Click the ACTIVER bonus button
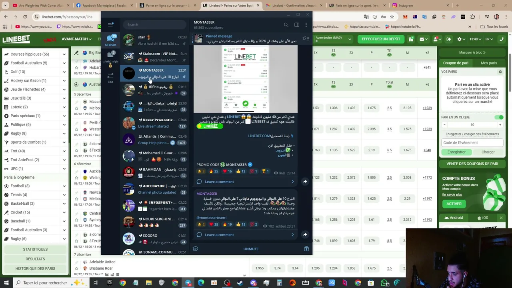512x288 pixels. coord(454,204)
